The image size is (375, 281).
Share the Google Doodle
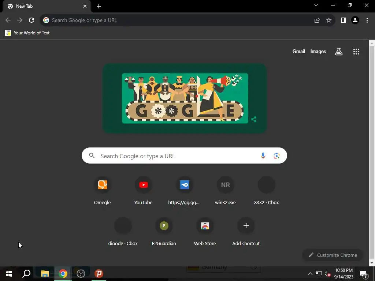coord(254,119)
